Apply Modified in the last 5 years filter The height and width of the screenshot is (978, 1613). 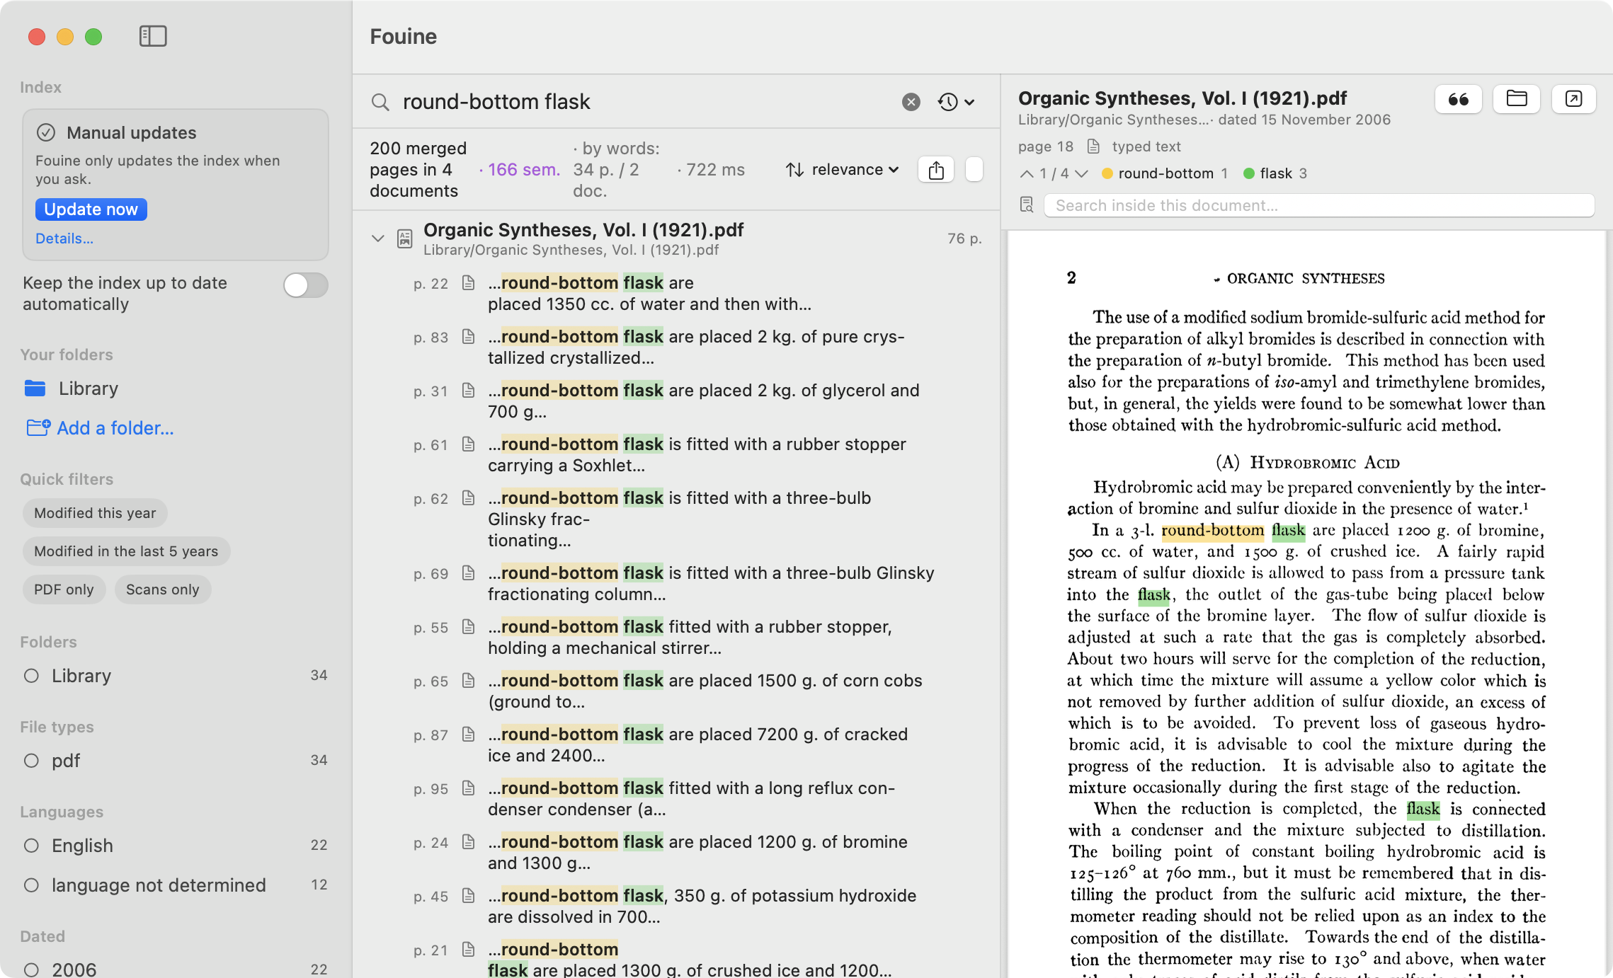click(126, 551)
